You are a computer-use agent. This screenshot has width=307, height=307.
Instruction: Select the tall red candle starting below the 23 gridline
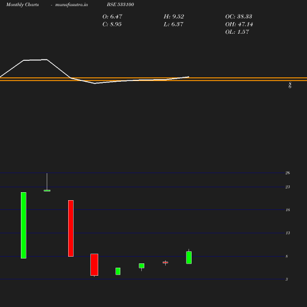(x=71, y=228)
